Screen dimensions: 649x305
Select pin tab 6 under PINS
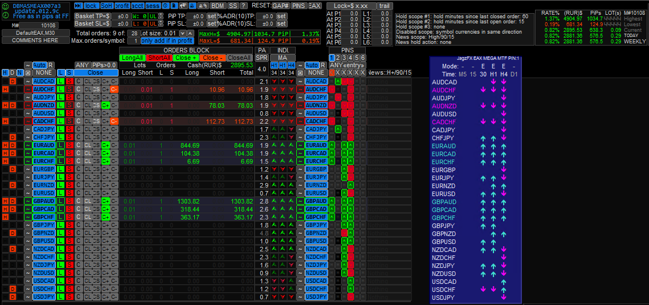[363, 58]
